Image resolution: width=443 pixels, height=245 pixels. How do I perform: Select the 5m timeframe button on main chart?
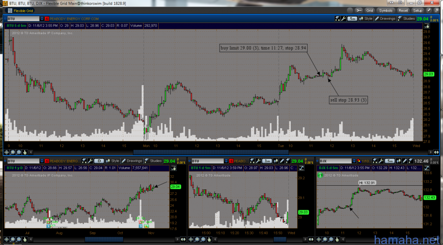(352, 19)
